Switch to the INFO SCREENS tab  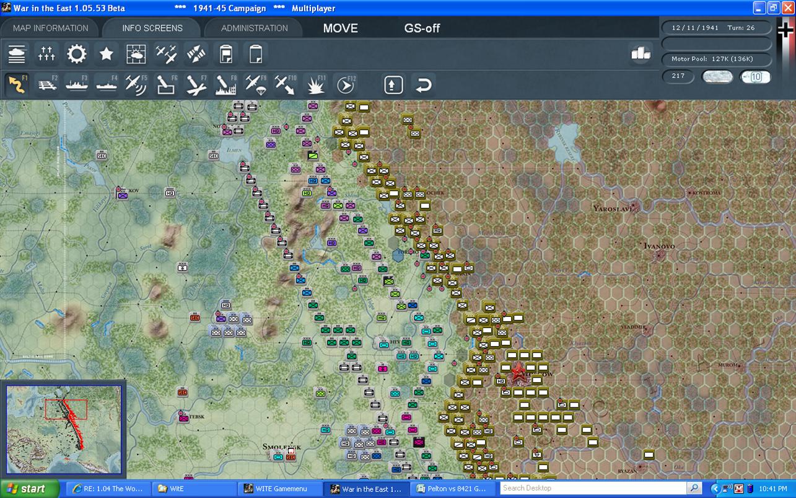tap(152, 28)
